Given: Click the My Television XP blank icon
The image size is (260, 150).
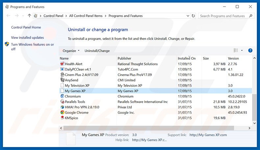Looking at the screenshot, I should [x=62, y=85].
